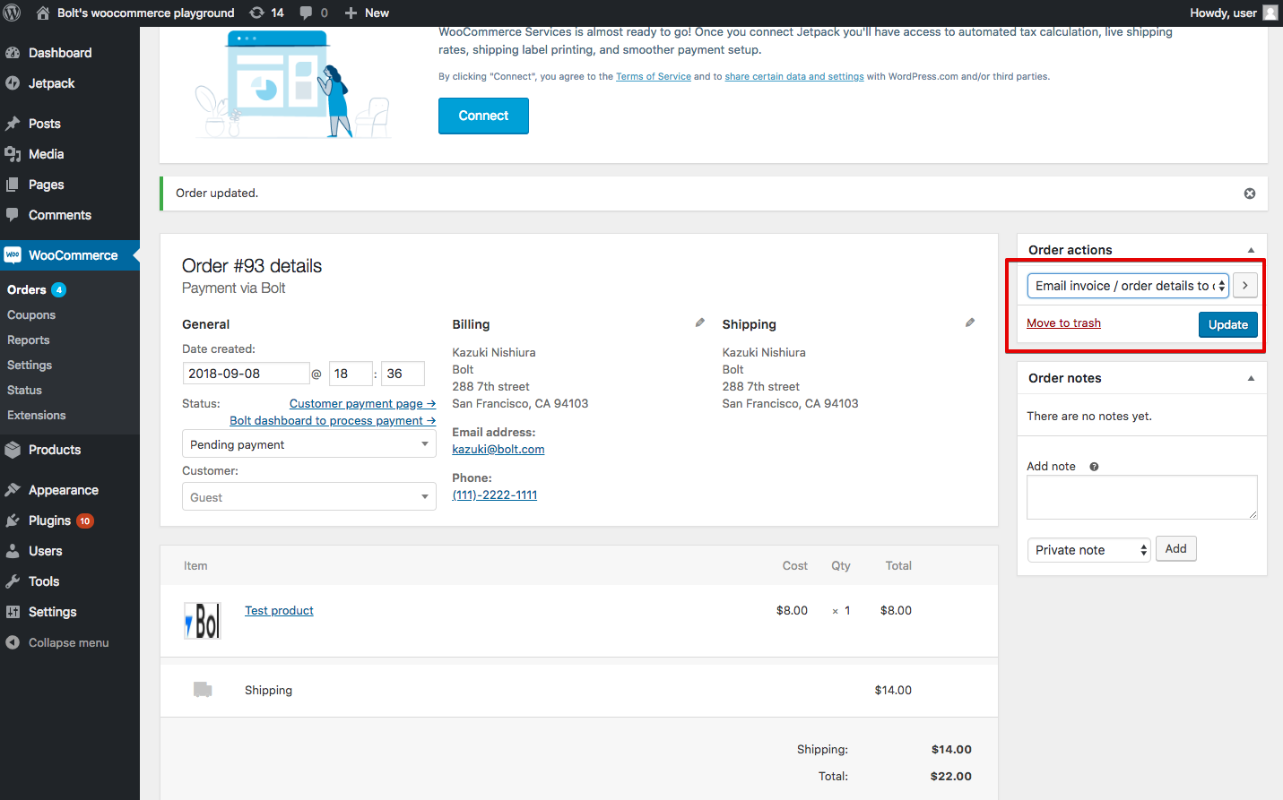
Task: Open the order Status dropdown Pending payment
Action: pyautogui.click(x=309, y=444)
